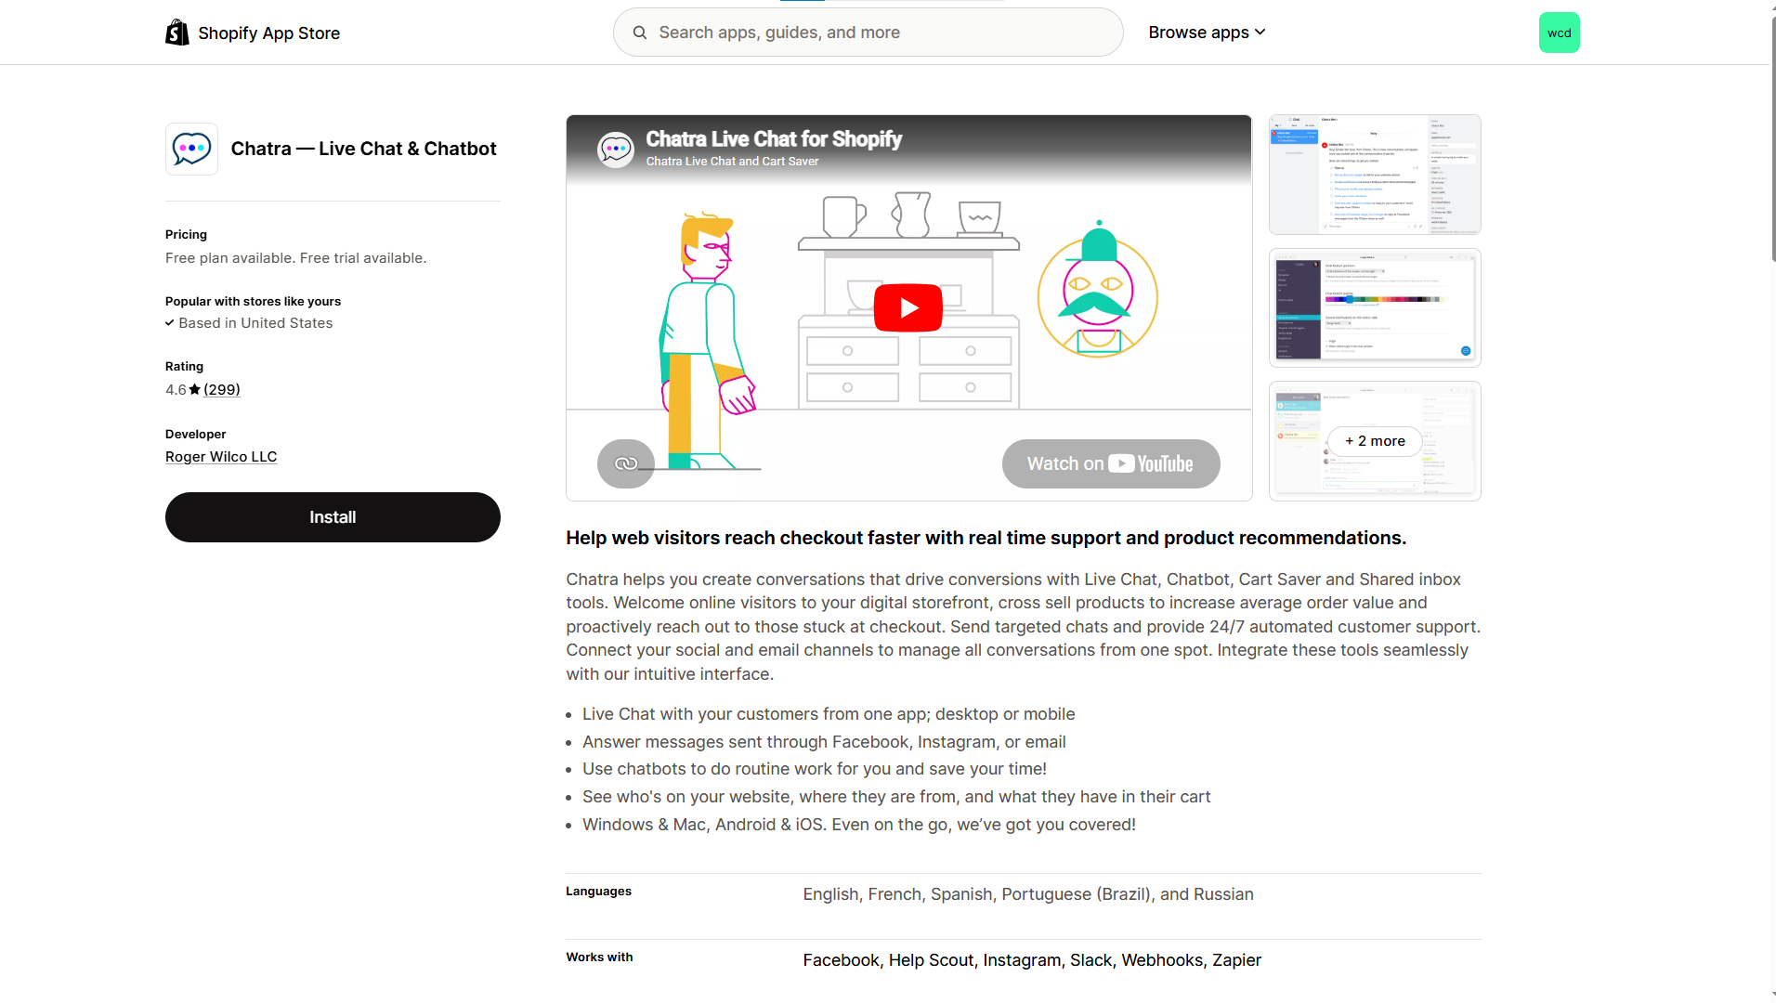Play the Chatra YouTube video
Viewport: 1776px width, 1003px height.
click(x=908, y=307)
